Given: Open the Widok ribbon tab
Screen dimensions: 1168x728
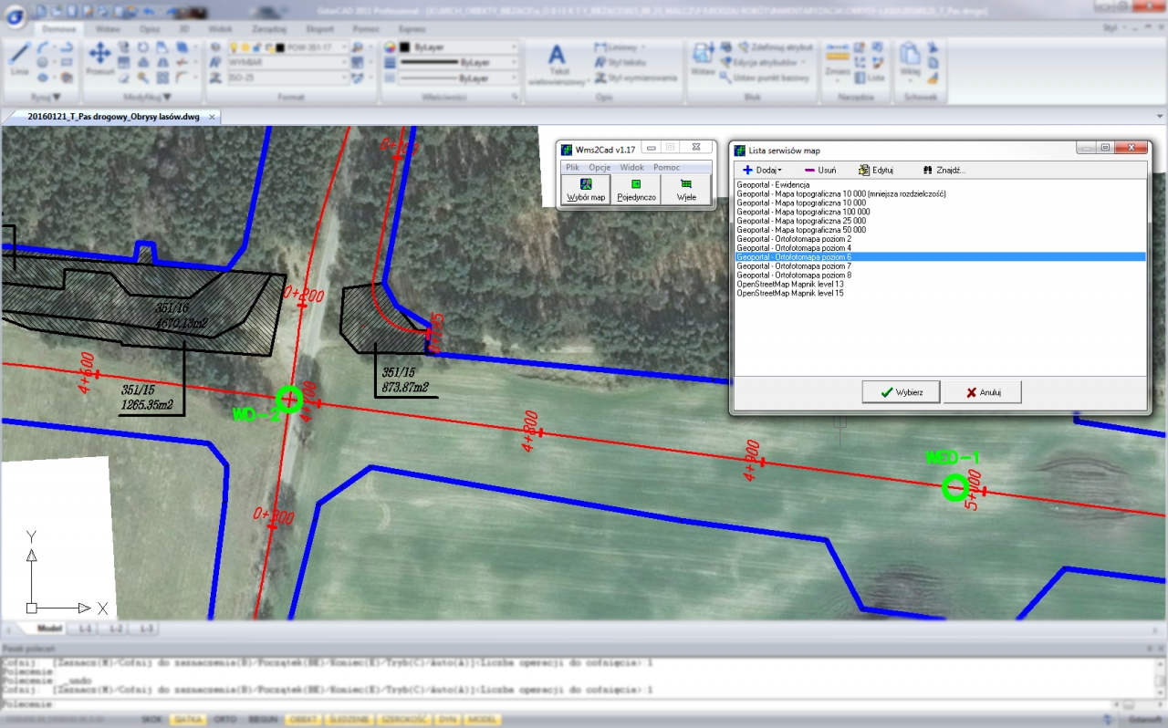Looking at the screenshot, I should click(220, 29).
